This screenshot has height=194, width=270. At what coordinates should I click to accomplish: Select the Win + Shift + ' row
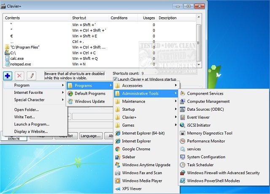click(100, 25)
